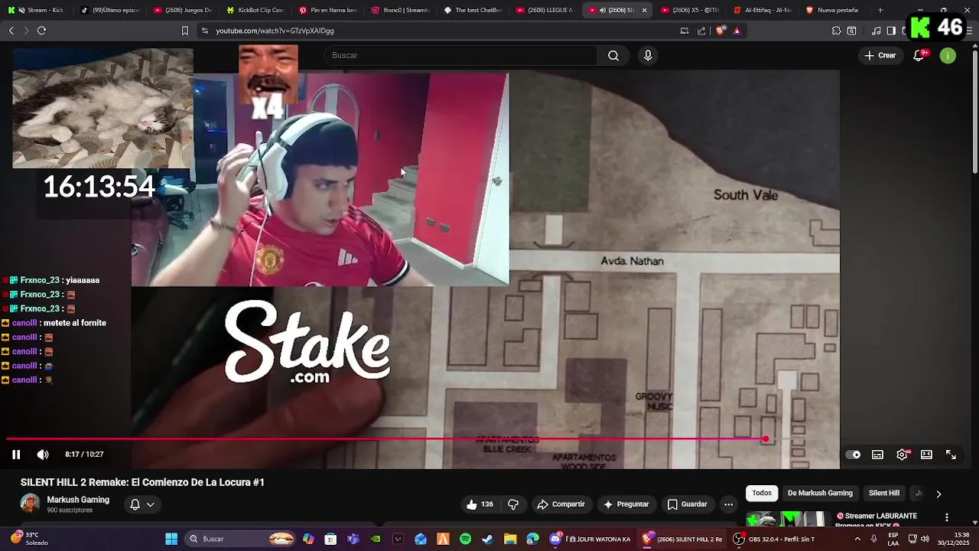Share the video via Compartir

[x=561, y=504]
